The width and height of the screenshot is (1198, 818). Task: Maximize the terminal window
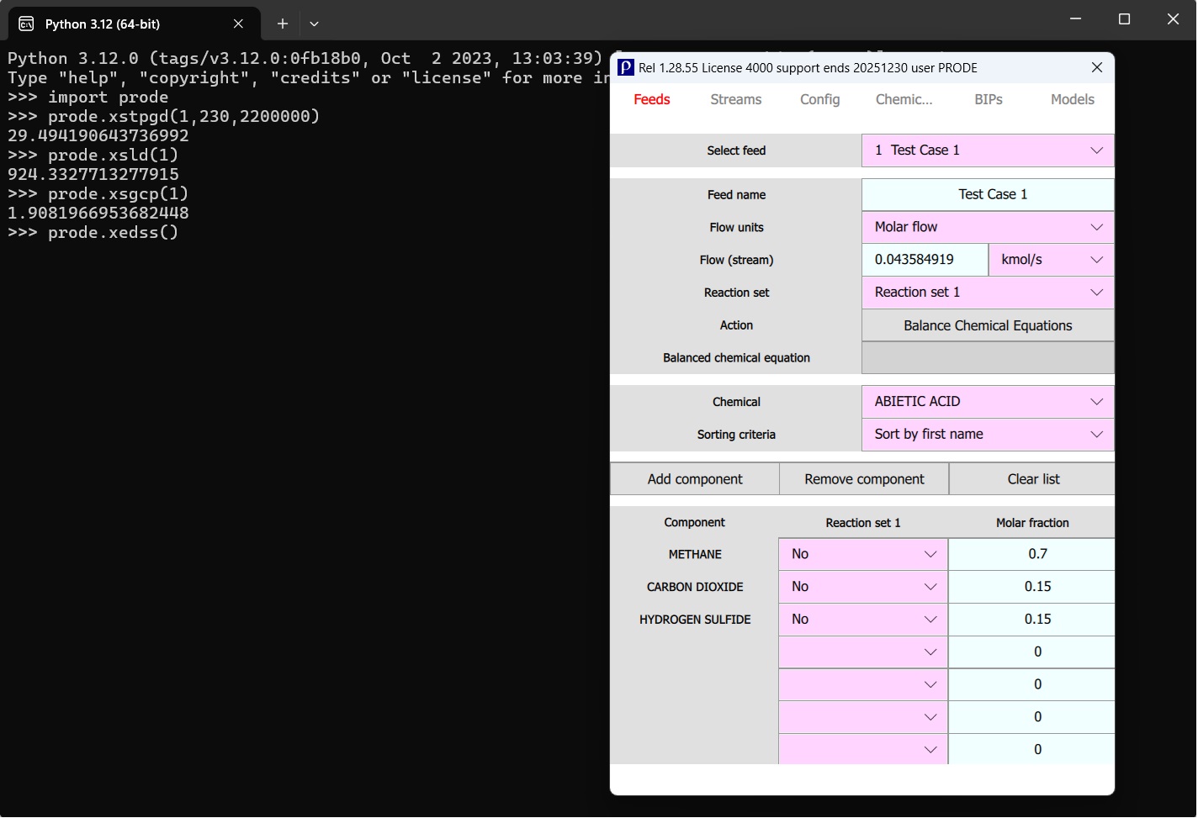(x=1124, y=18)
